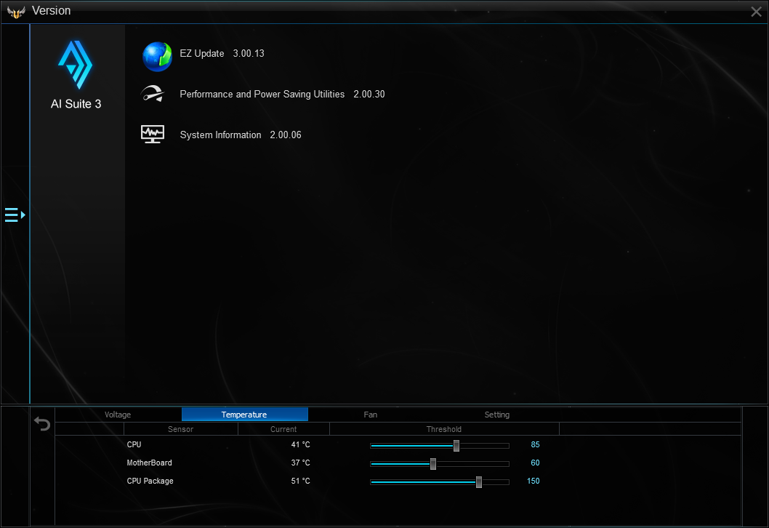Click the Version title text
The width and height of the screenshot is (769, 528).
[x=51, y=11]
